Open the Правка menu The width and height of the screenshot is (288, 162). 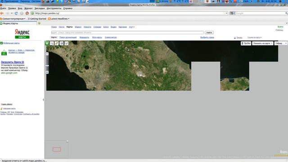(x=12, y=8)
